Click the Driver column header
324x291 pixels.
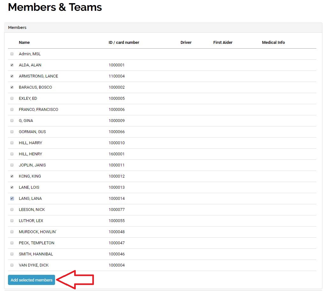(186, 43)
